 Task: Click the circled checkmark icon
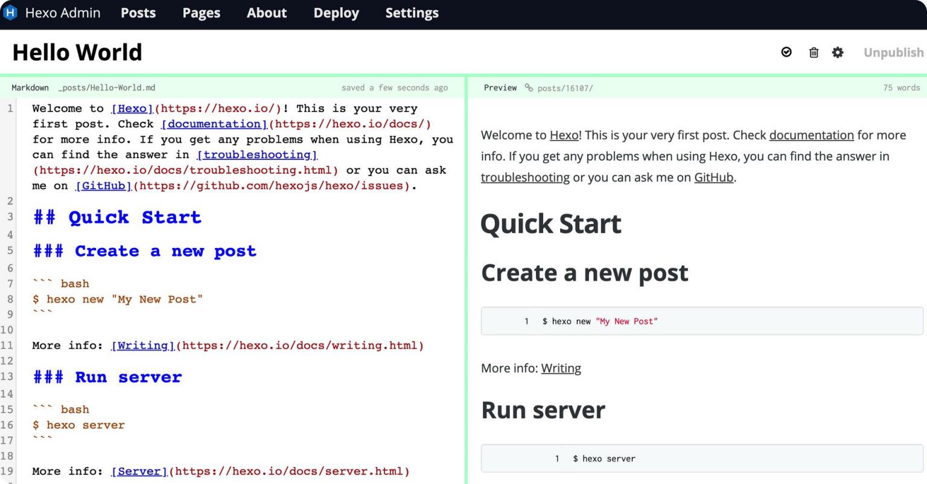coord(786,53)
